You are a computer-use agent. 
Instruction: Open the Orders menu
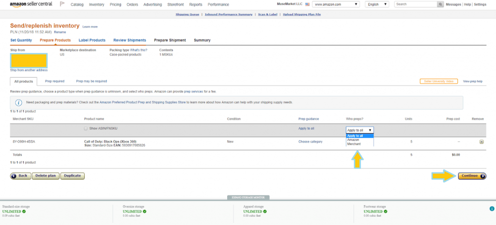click(x=132, y=5)
